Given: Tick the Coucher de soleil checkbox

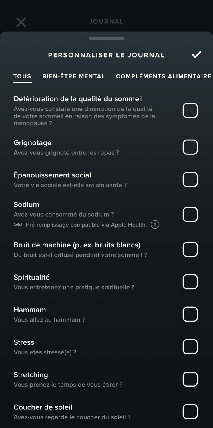Looking at the screenshot, I should (190, 412).
